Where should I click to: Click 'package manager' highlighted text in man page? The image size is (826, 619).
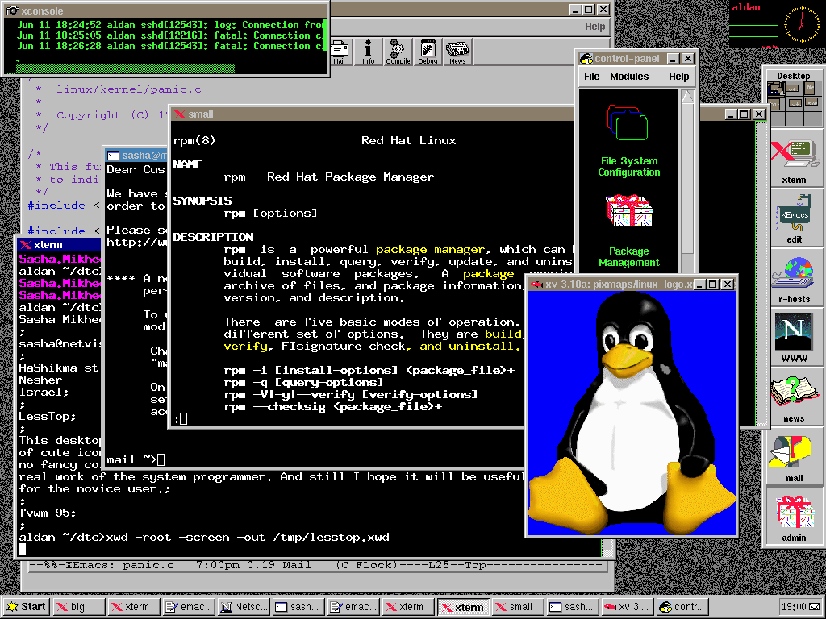pos(430,250)
